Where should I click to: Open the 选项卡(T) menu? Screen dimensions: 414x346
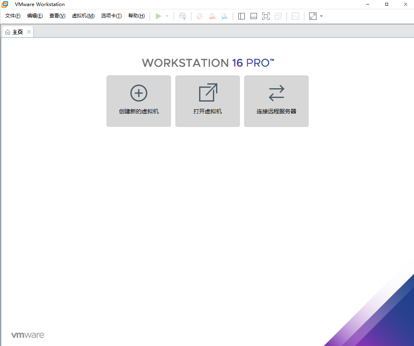point(111,16)
